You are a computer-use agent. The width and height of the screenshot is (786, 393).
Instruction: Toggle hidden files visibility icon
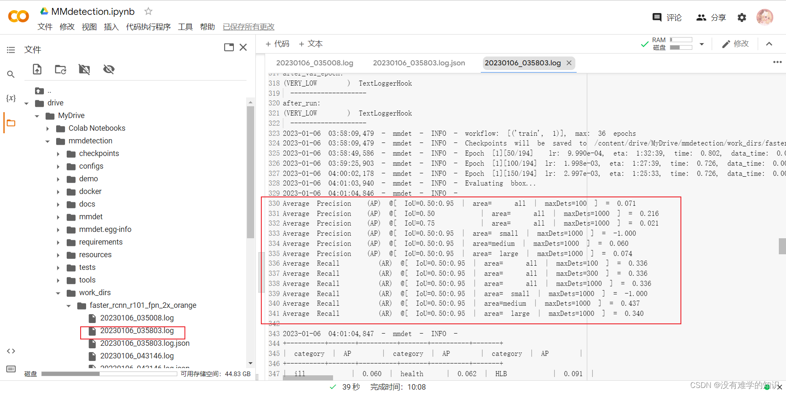(x=109, y=69)
